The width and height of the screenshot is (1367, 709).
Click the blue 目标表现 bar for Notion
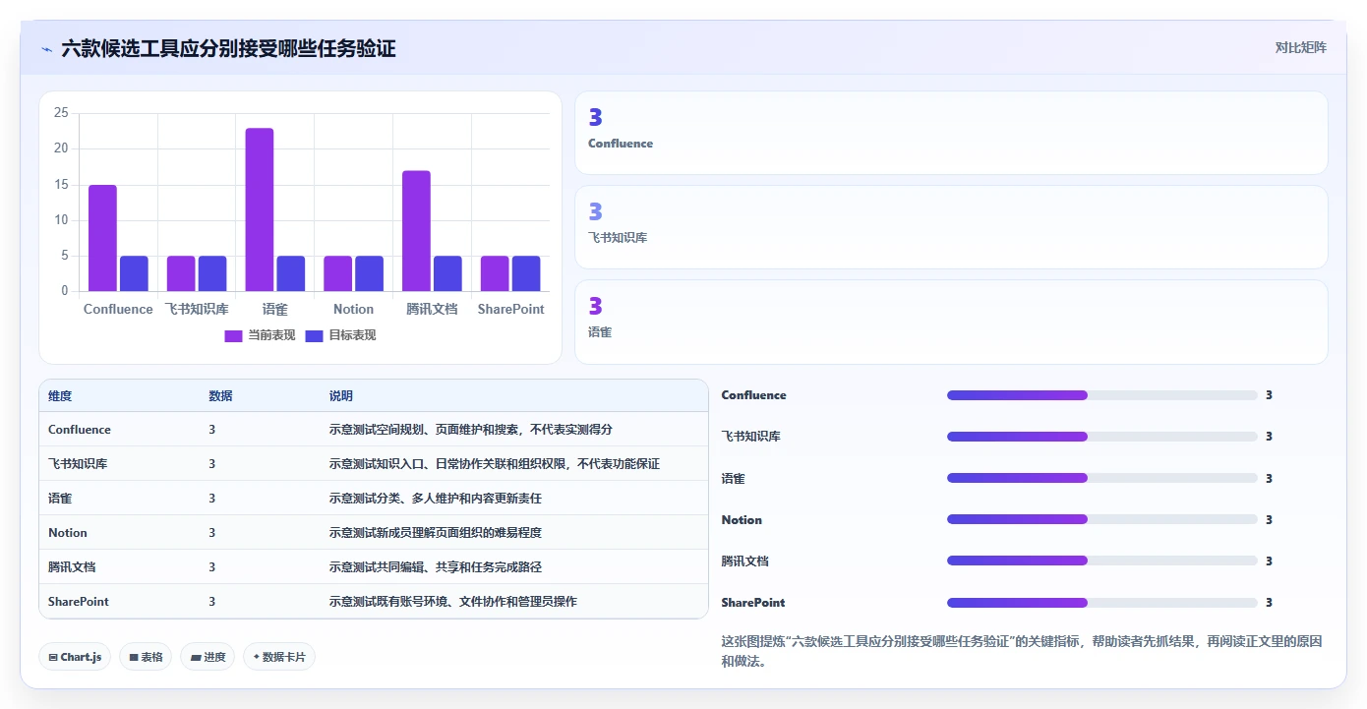coord(369,273)
